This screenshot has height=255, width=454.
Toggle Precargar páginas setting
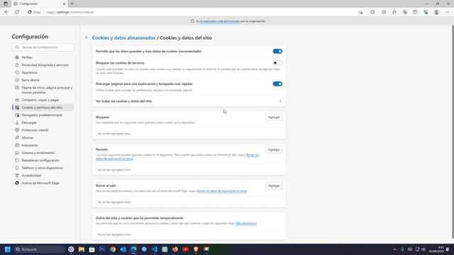[277, 84]
